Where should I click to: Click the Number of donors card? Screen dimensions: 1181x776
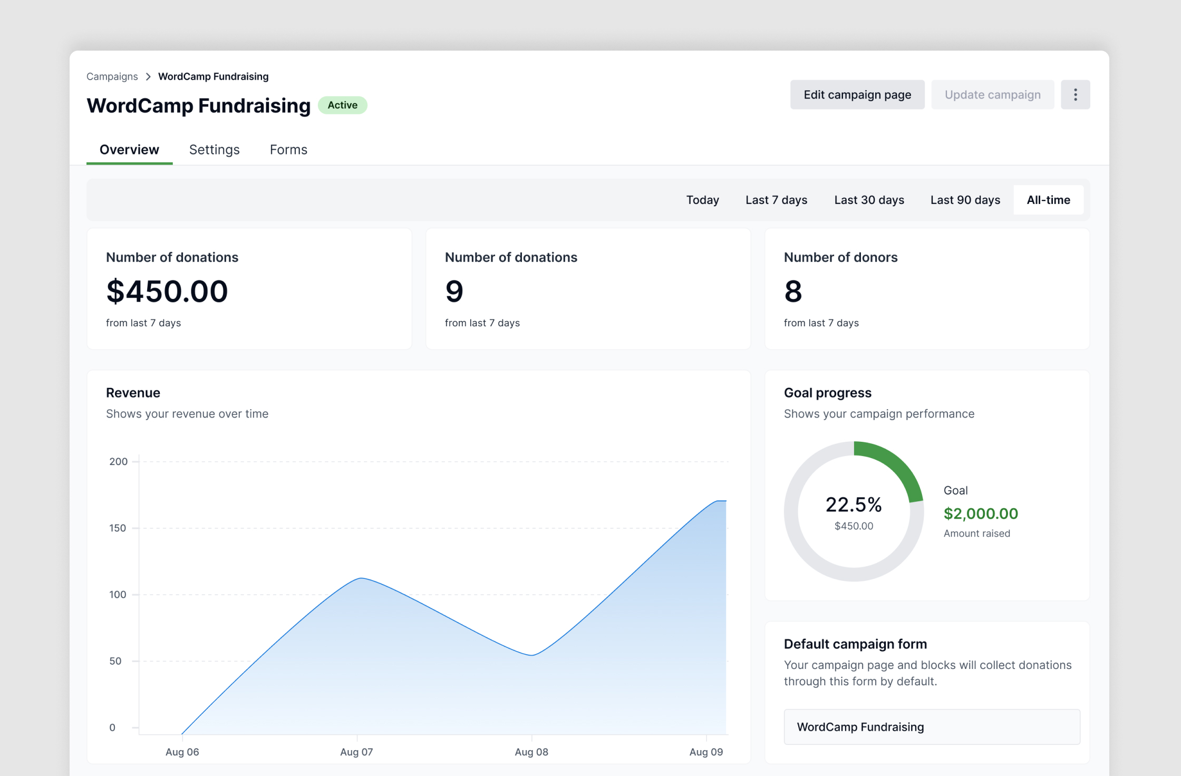click(926, 289)
